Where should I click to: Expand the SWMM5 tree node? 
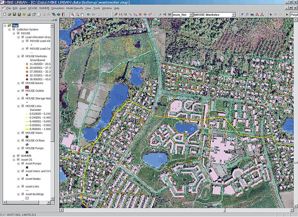14,156
